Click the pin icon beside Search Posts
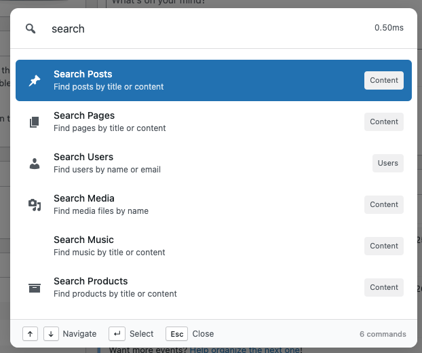This screenshot has height=353, width=422. pyautogui.click(x=35, y=81)
